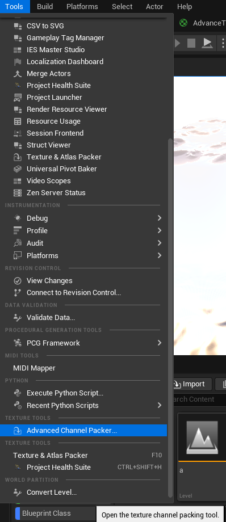Choose Project Health Suite with CTRL+SHIFT+H shortcut
This screenshot has height=522, width=226.
(83, 468)
